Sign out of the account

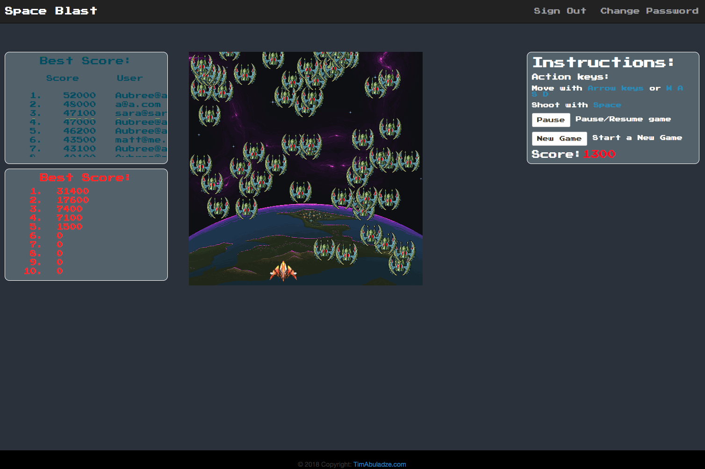click(x=560, y=11)
